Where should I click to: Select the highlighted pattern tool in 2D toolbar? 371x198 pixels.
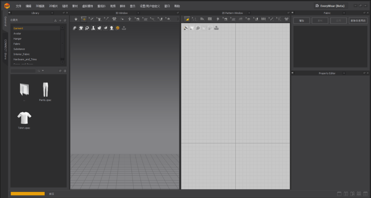point(187,19)
